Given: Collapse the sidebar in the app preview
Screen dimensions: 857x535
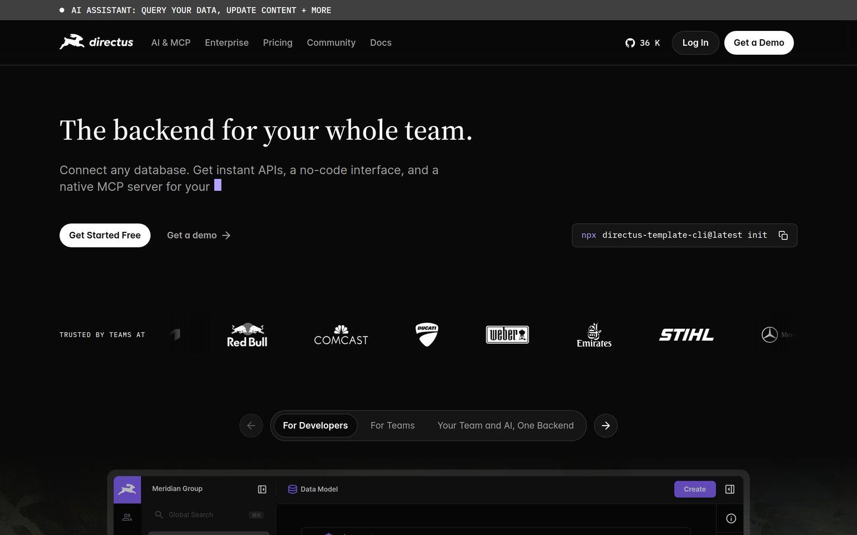Looking at the screenshot, I should click(x=262, y=489).
